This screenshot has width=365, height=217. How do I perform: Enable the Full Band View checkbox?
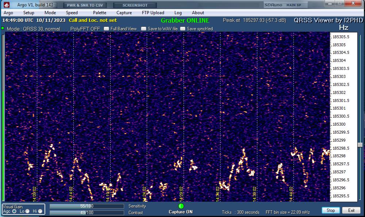[106, 29]
